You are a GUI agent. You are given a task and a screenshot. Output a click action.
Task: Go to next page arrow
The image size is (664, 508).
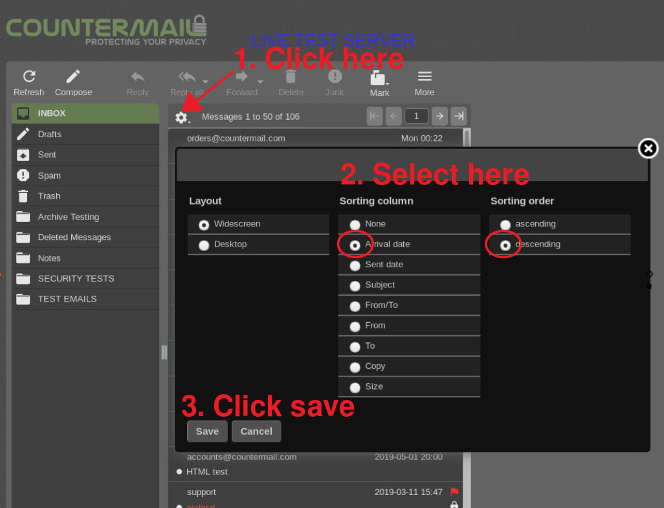pos(439,116)
